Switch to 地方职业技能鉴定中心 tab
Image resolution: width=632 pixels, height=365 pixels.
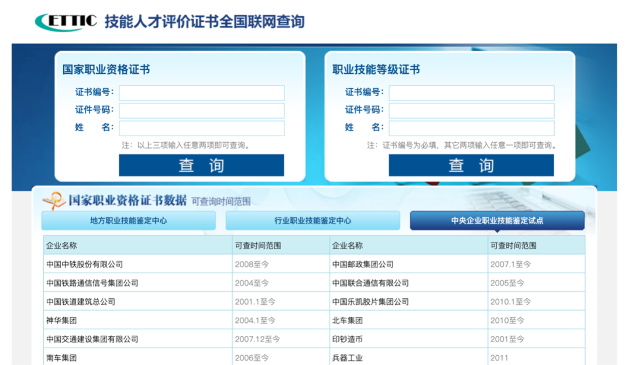coord(129,221)
